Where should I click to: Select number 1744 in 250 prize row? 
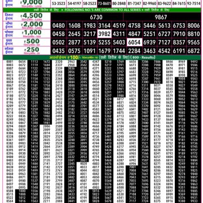click(119, 51)
